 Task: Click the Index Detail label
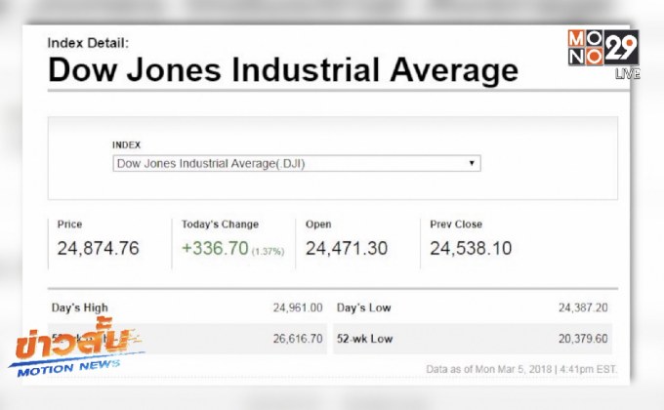coord(87,42)
